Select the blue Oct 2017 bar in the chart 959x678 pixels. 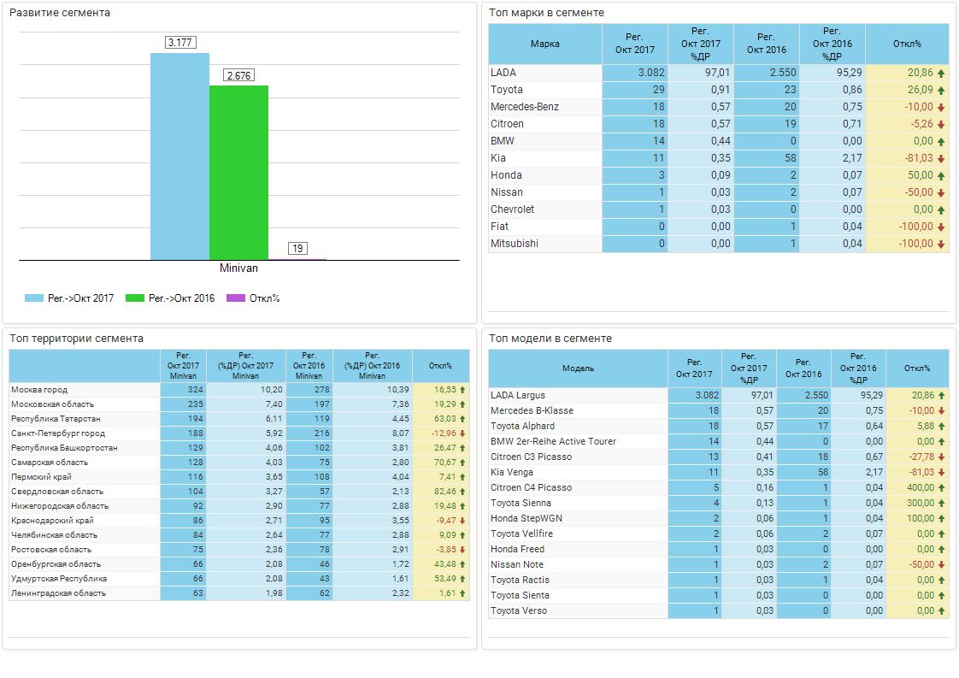coord(179,156)
